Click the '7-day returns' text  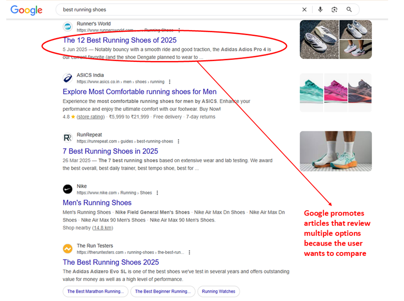click(201, 117)
